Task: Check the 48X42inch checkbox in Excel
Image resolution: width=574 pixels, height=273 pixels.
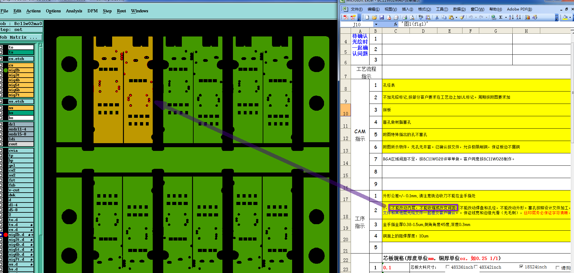Action: 476,267
